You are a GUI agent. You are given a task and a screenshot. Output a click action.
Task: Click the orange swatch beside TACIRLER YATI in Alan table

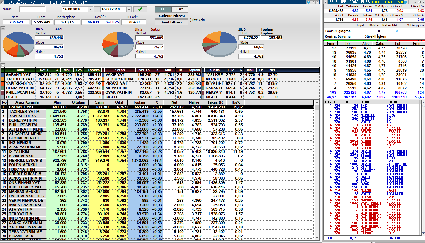(x=3, y=79)
